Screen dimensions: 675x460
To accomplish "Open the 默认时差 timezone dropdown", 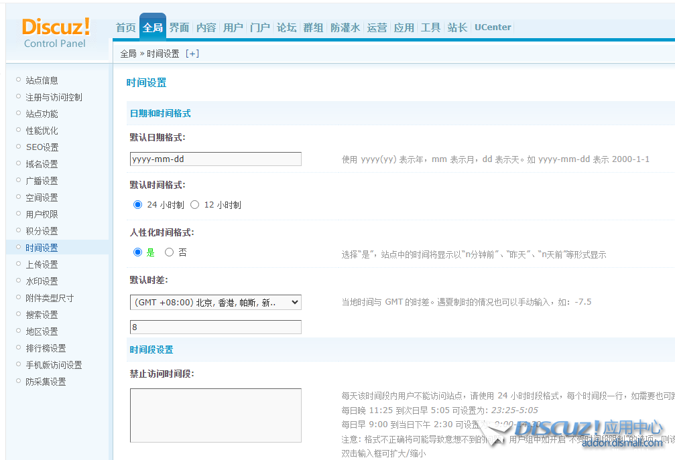I will [x=215, y=303].
